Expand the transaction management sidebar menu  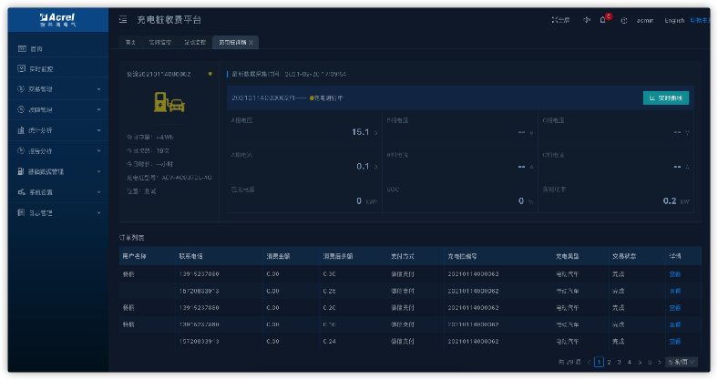coord(98,89)
